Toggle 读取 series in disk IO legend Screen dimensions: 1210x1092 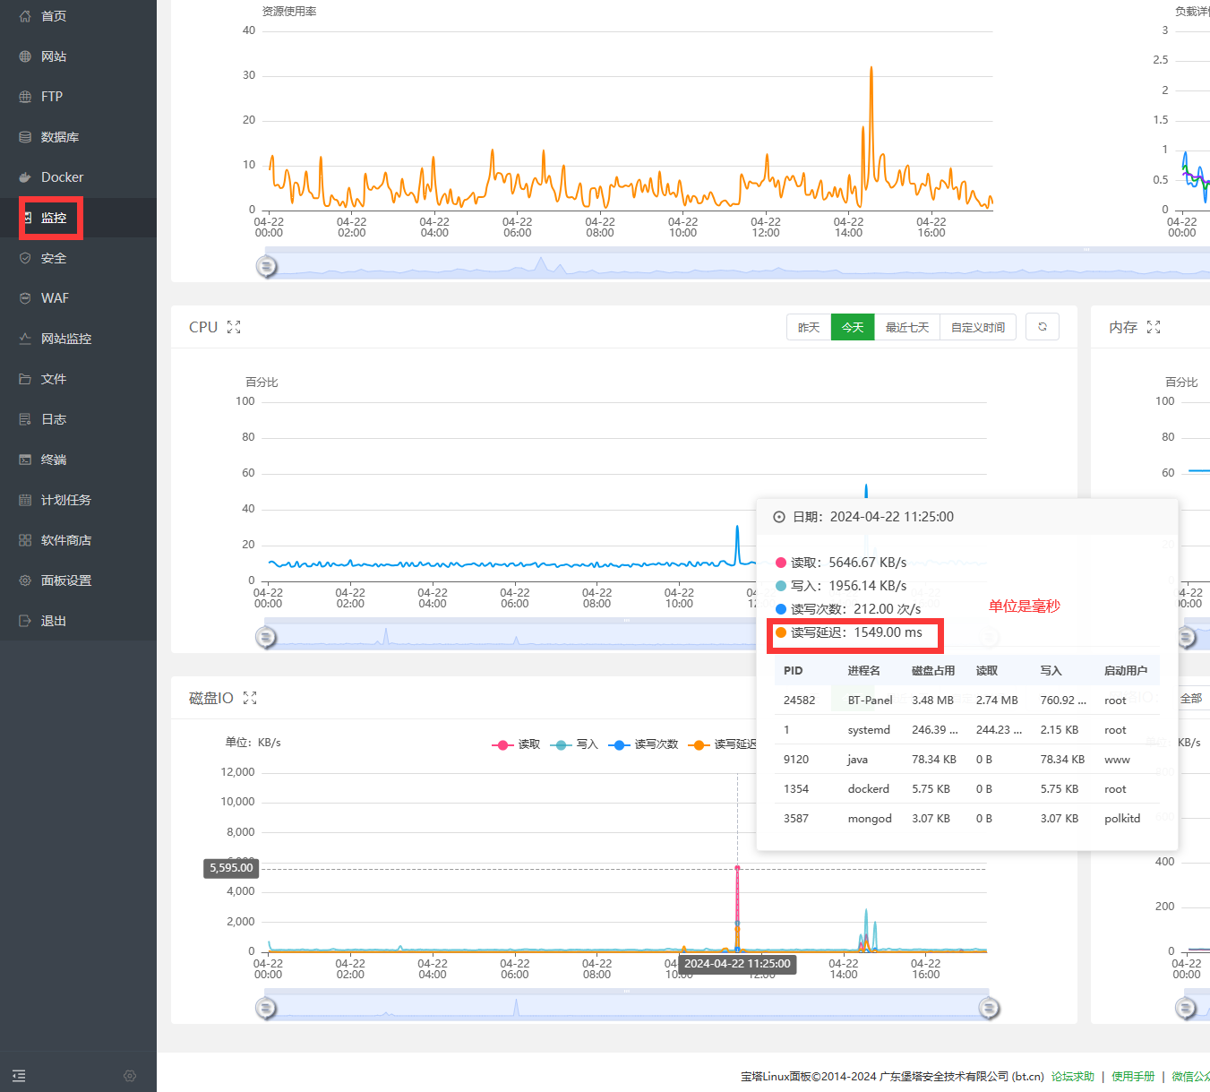[x=516, y=744]
